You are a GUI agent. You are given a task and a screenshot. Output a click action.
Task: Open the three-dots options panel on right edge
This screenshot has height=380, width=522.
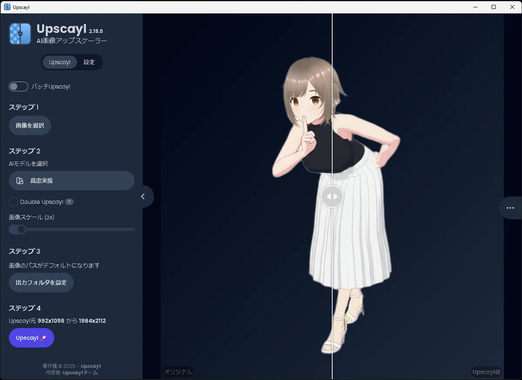point(510,208)
